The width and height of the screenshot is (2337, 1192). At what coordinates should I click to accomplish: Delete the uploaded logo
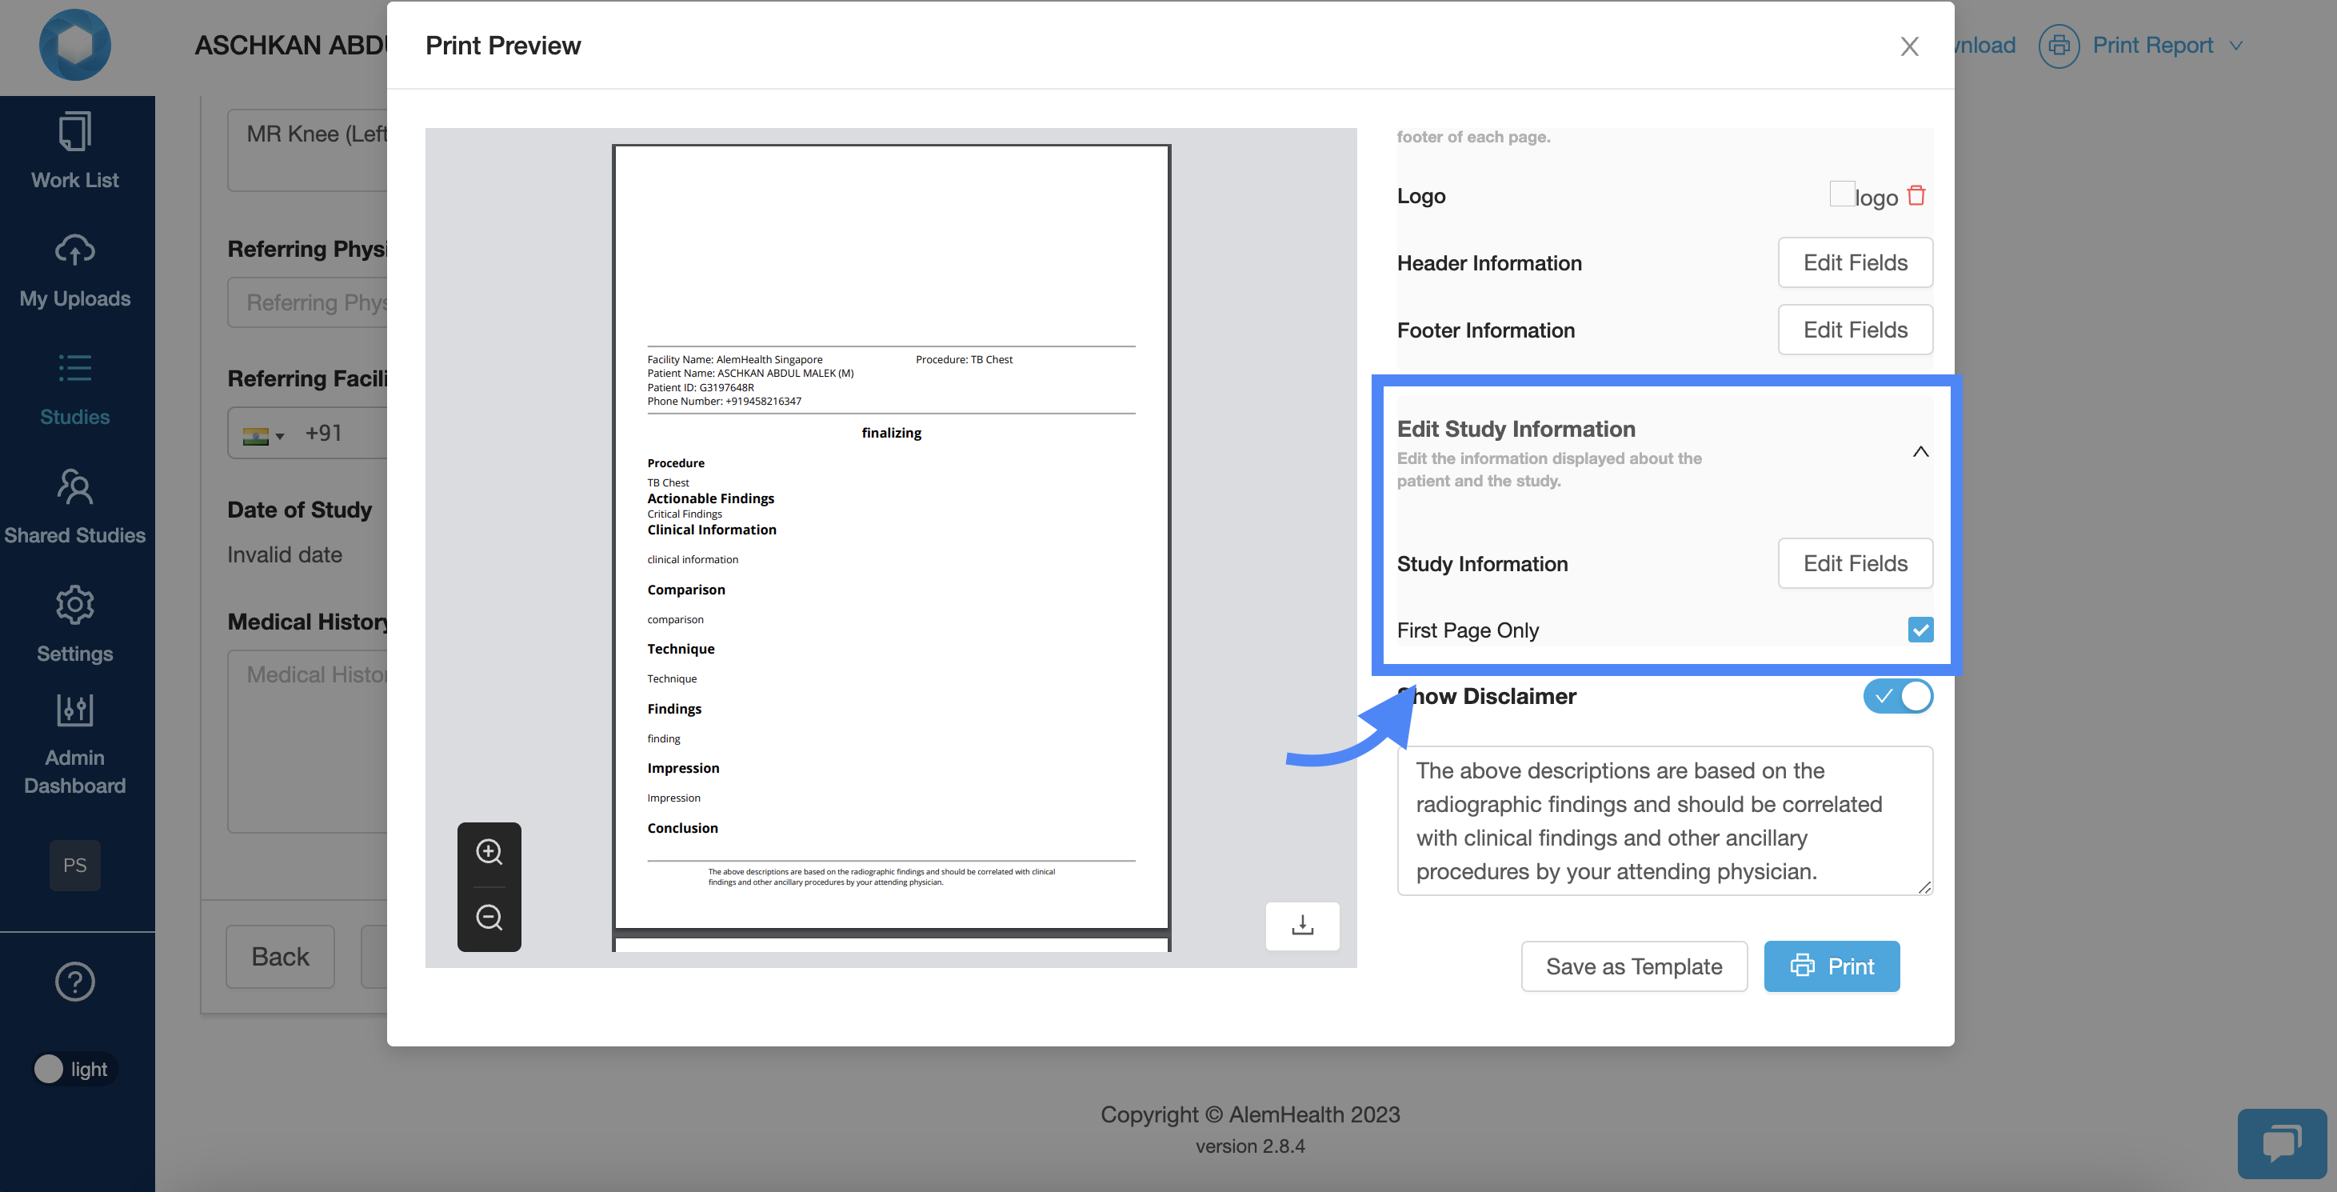point(1916,195)
